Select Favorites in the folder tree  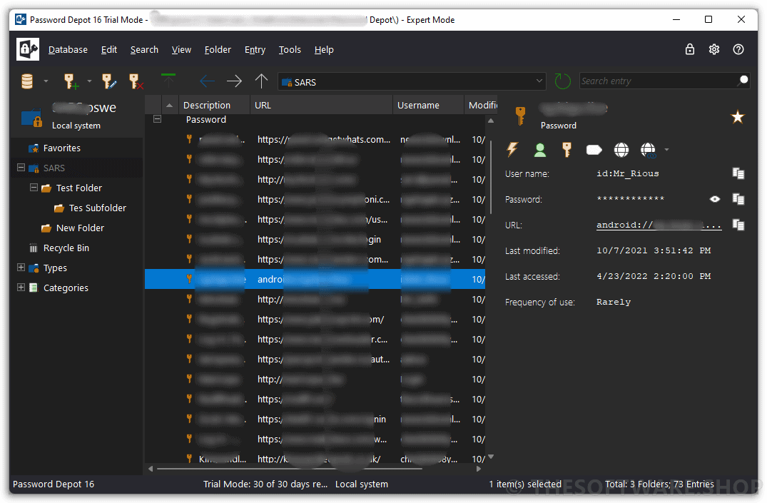point(61,148)
